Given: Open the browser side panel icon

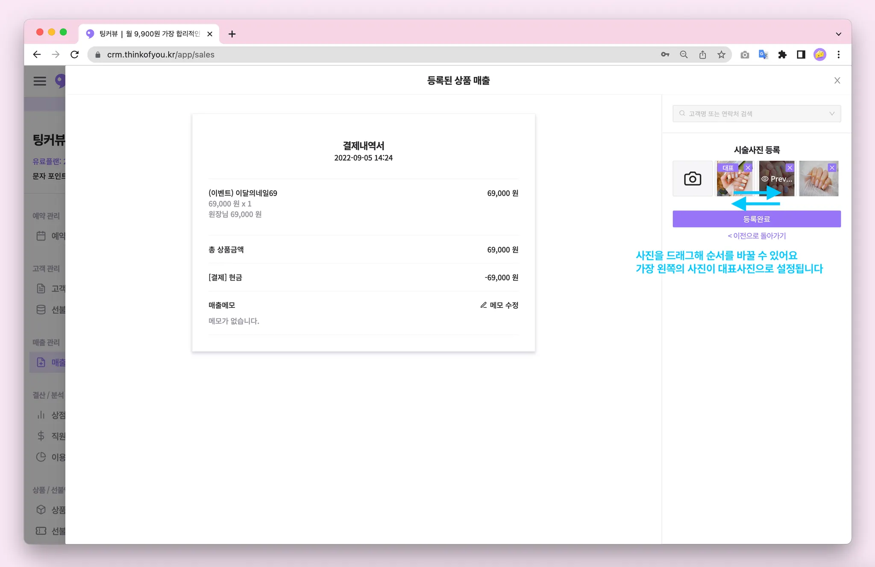Looking at the screenshot, I should (801, 55).
